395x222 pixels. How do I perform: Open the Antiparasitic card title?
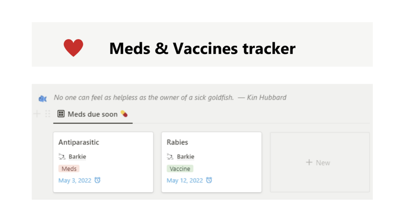pyautogui.click(x=79, y=142)
